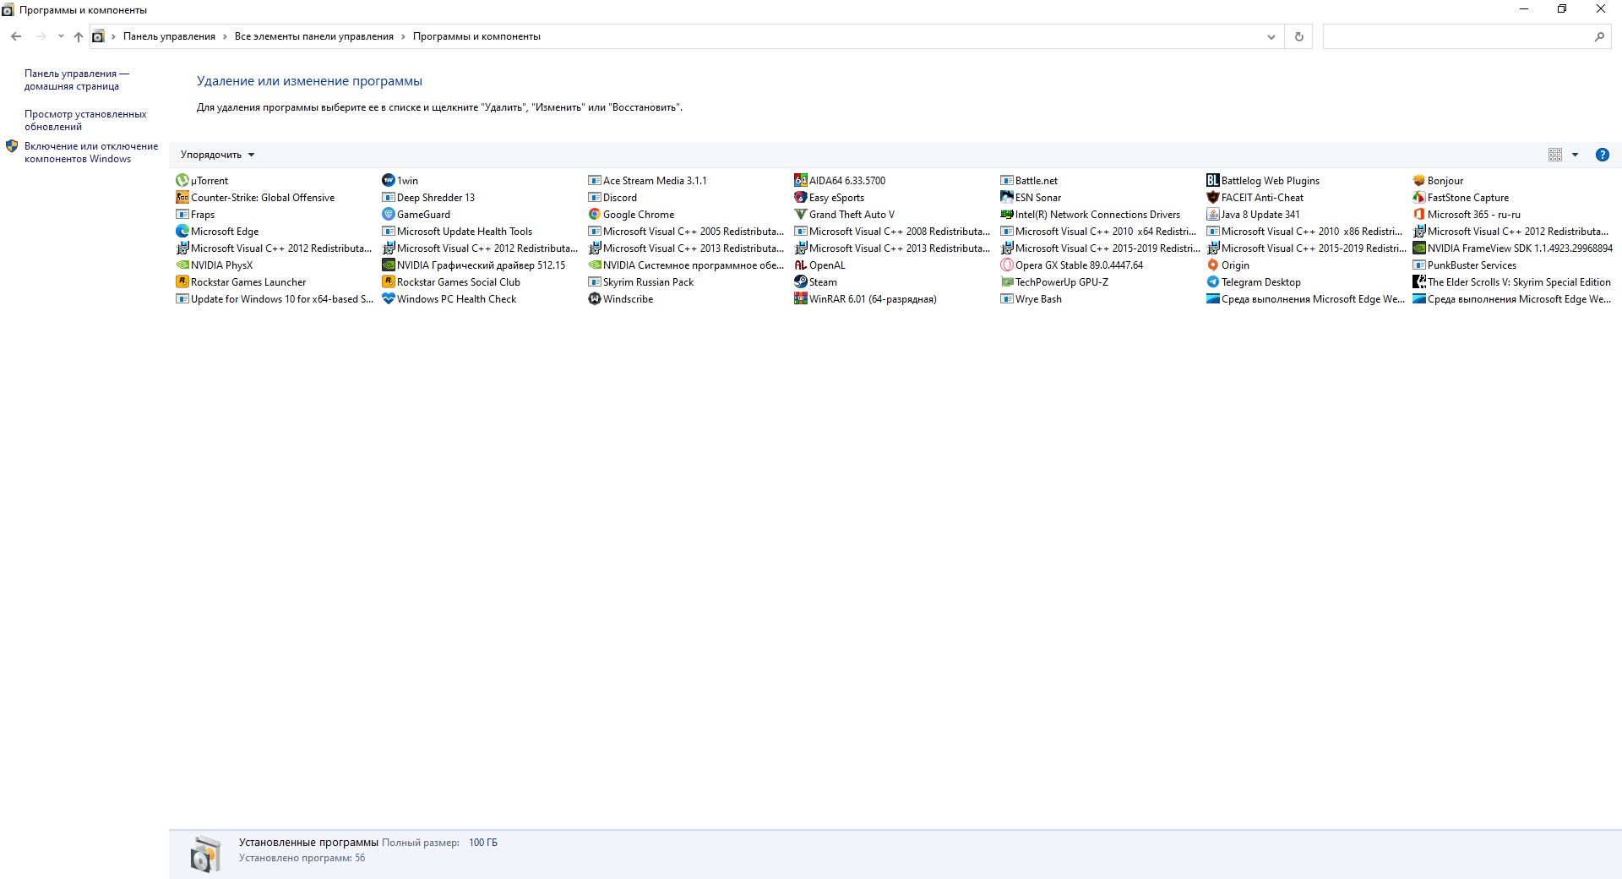This screenshot has width=1622, height=879.
Task: Click the Counter-Strike: Global Offensive icon
Action: [182, 198]
